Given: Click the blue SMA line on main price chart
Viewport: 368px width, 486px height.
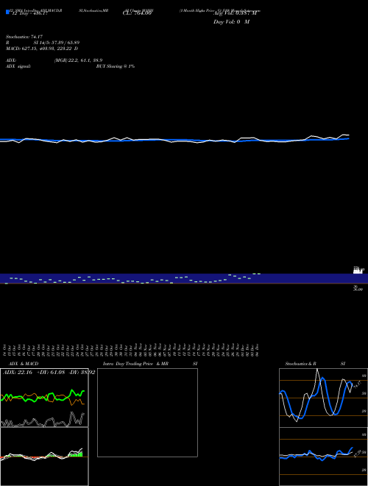Looking at the screenshot, I should (x=174, y=140).
